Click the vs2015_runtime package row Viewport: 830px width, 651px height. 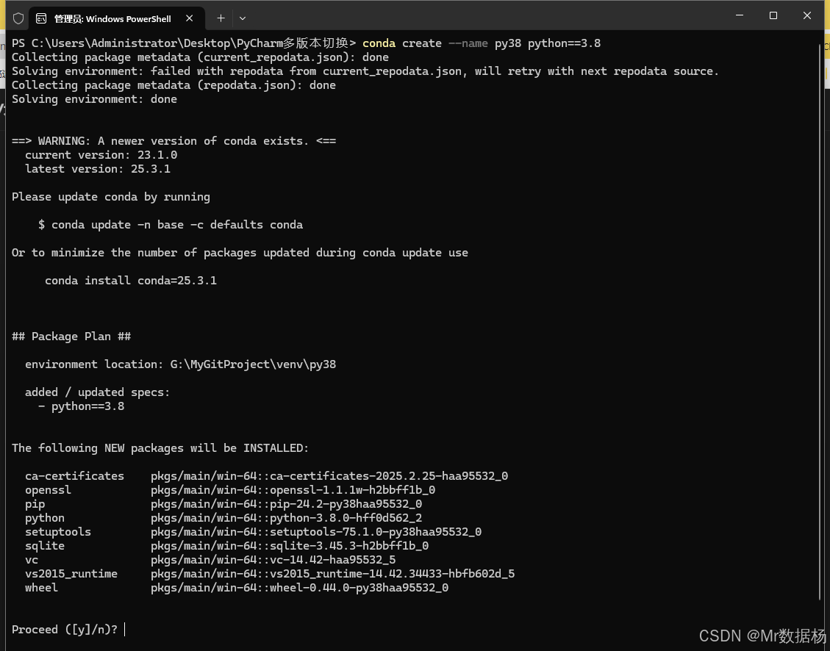coord(269,574)
